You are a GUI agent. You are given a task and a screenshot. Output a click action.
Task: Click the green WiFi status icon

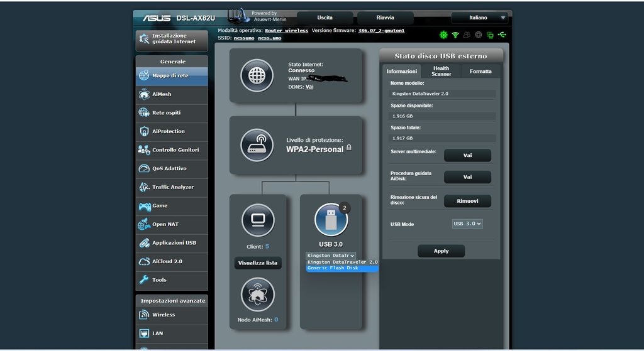455,35
